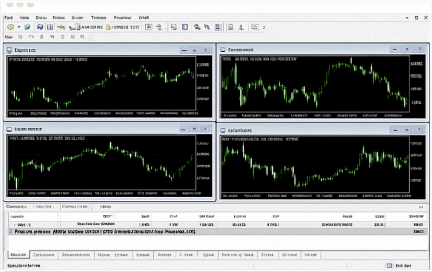Select the 'Ctormao tris tert' panel tab

(x=74, y=207)
